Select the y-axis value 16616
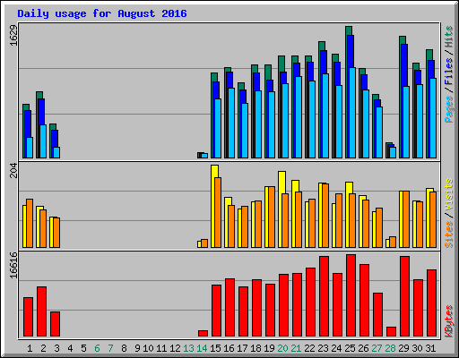Viewport: 459px width, 358px height. (13, 265)
